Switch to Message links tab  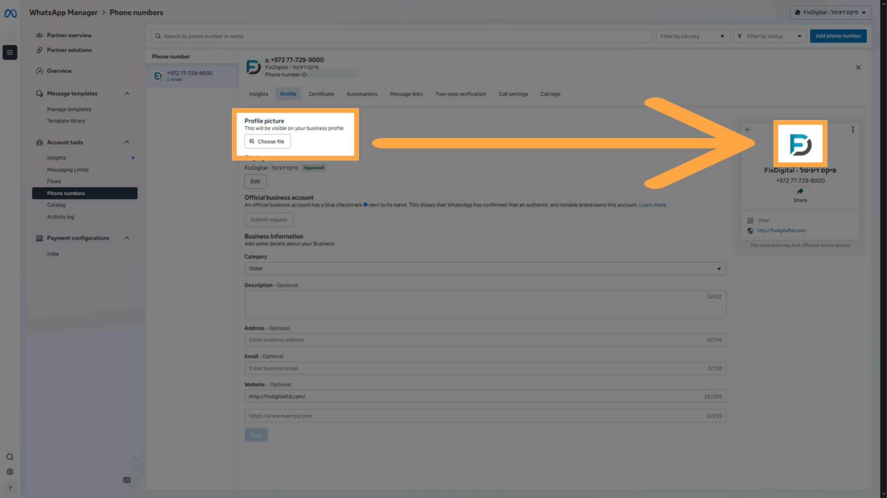click(x=406, y=94)
